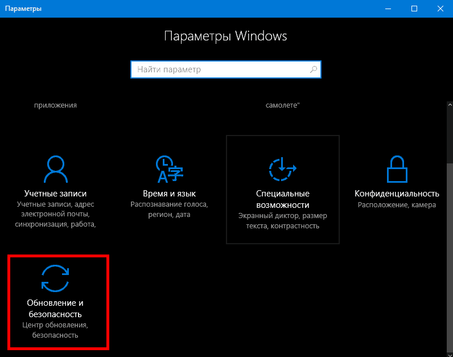453x357 pixels.
Task: Minimize the Параметры window
Action: pos(388,9)
